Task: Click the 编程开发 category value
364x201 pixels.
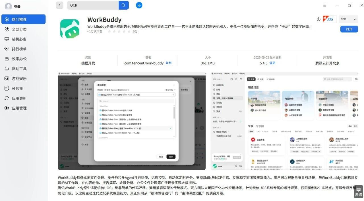Action: click(x=88, y=63)
